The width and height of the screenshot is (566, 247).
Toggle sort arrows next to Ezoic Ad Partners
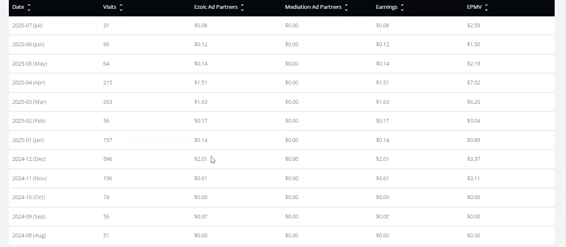click(242, 7)
